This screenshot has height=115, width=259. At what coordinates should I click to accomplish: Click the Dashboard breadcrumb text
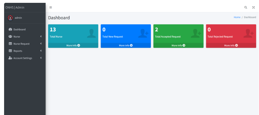250,17
